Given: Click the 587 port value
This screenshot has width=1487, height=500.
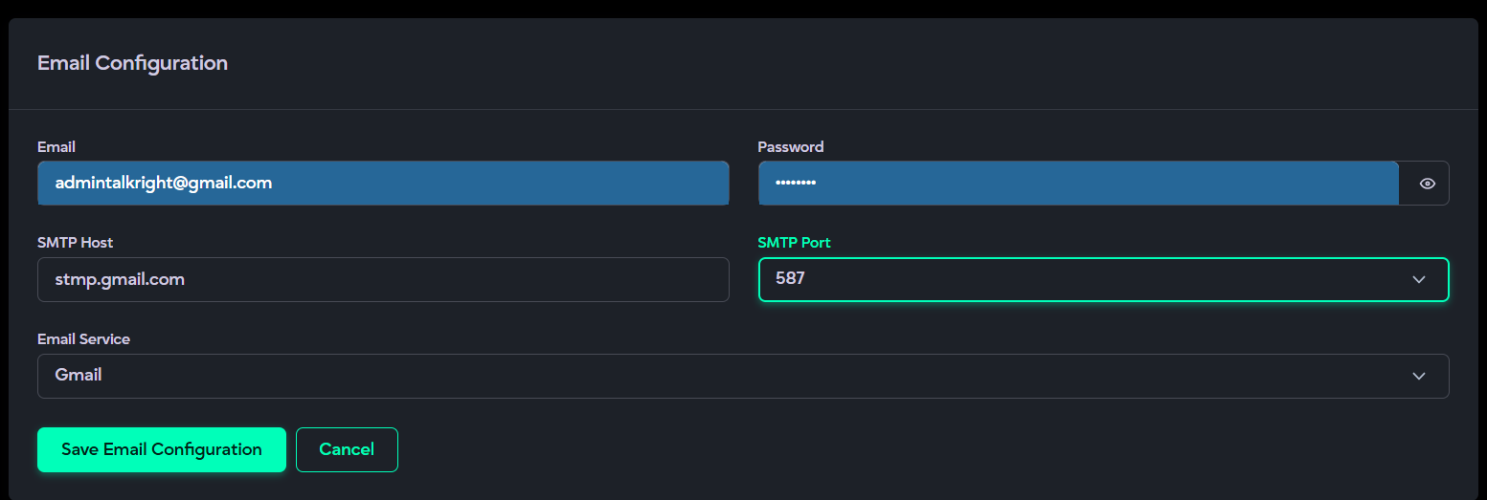Looking at the screenshot, I should 790,279.
